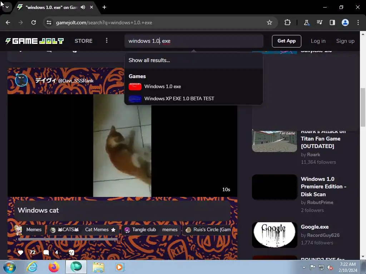Show hidden system tray icons

tap(304, 267)
